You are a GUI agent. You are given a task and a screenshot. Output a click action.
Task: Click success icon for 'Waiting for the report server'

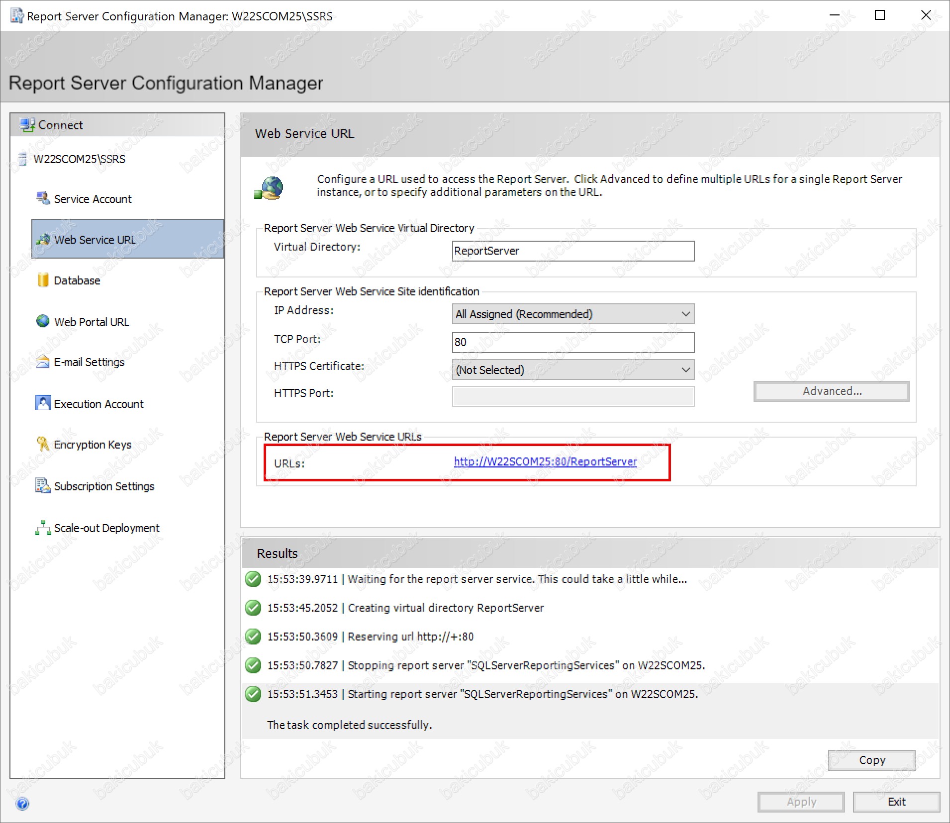pos(253,579)
